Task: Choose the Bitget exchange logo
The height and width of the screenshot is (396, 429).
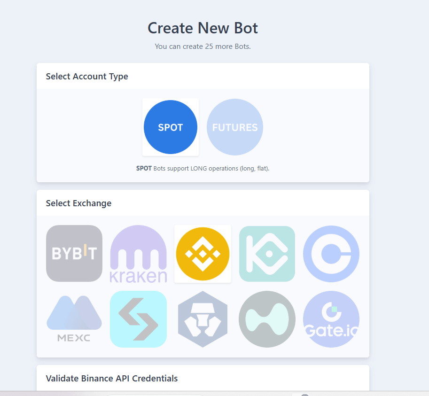Action: tap(139, 319)
